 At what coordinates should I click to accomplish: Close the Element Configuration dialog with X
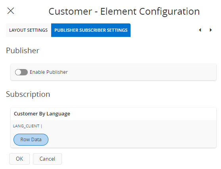tap(11, 11)
